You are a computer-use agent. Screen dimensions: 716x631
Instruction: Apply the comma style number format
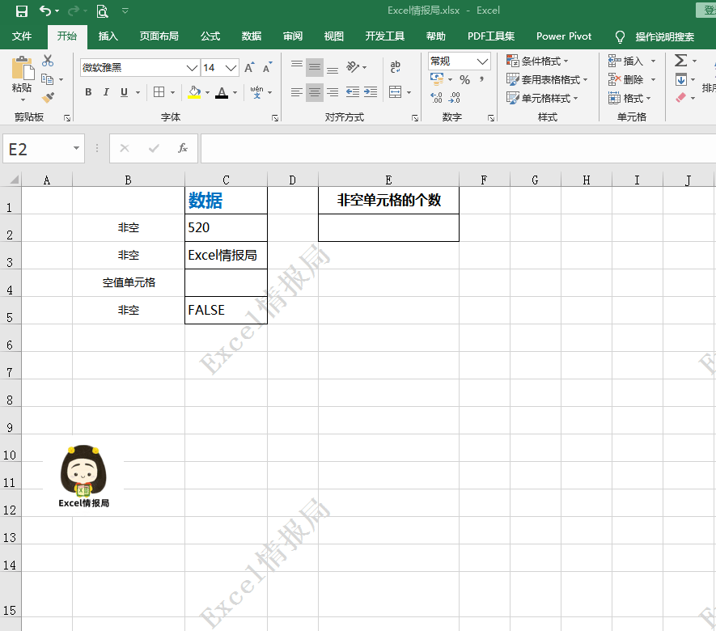481,79
